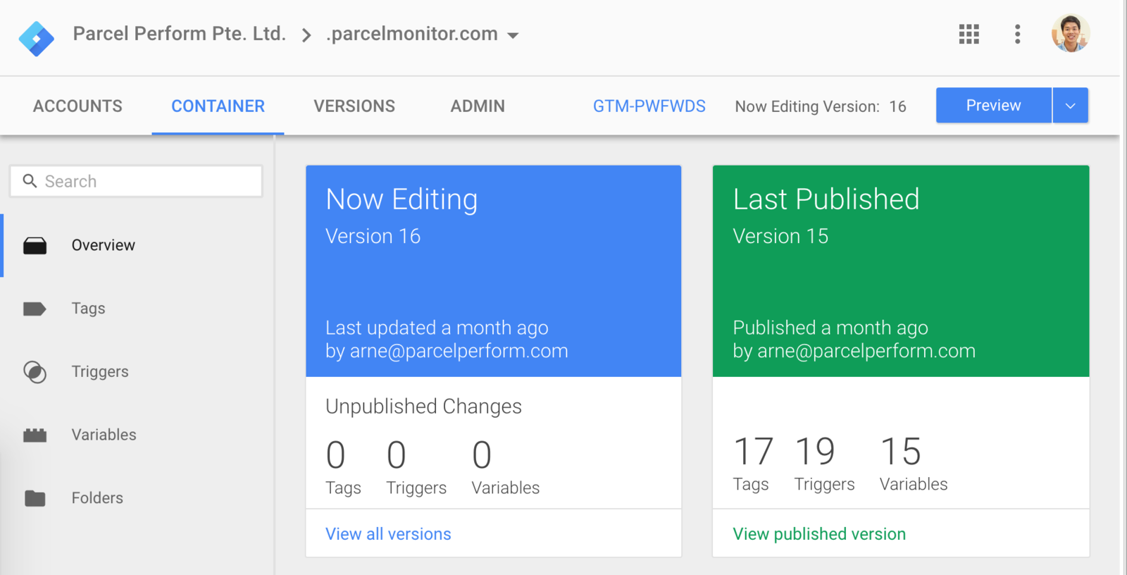Go to the ADMIN tab
The width and height of the screenshot is (1127, 575).
pyautogui.click(x=478, y=106)
